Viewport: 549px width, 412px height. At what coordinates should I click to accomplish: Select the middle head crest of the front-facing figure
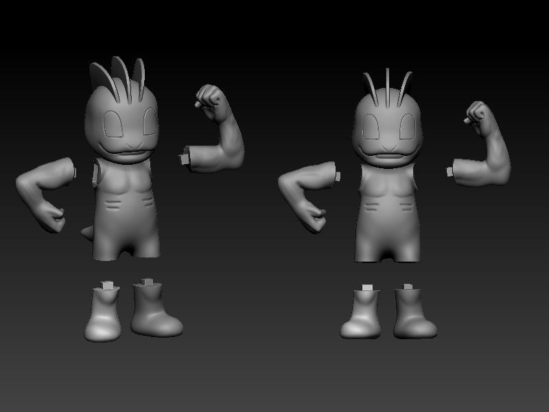click(387, 88)
